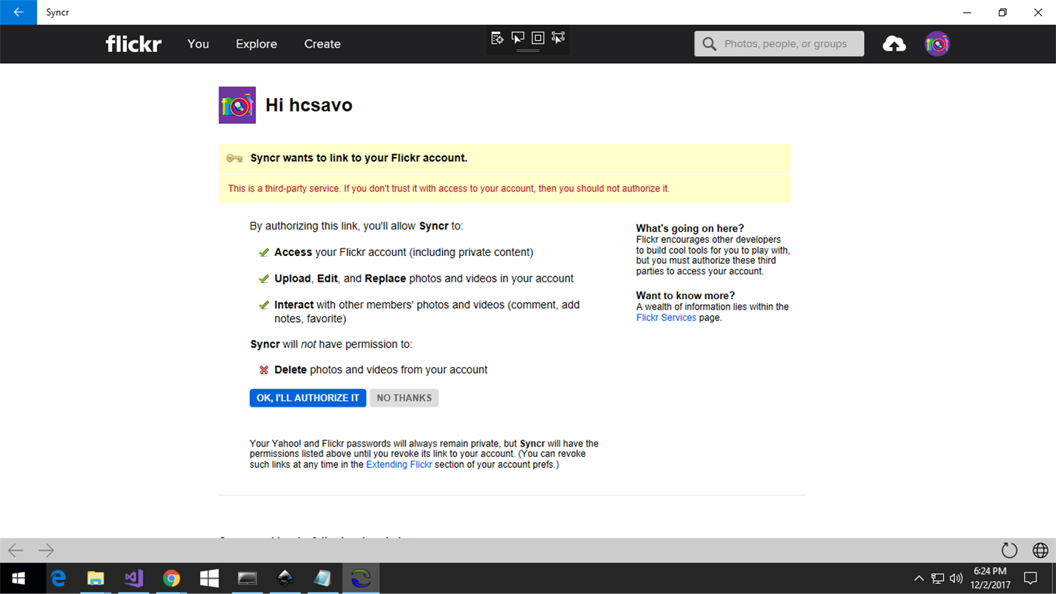The image size is (1056, 594).
Task: Decline with the NO THANKS button
Action: pyautogui.click(x=404, y=398)
